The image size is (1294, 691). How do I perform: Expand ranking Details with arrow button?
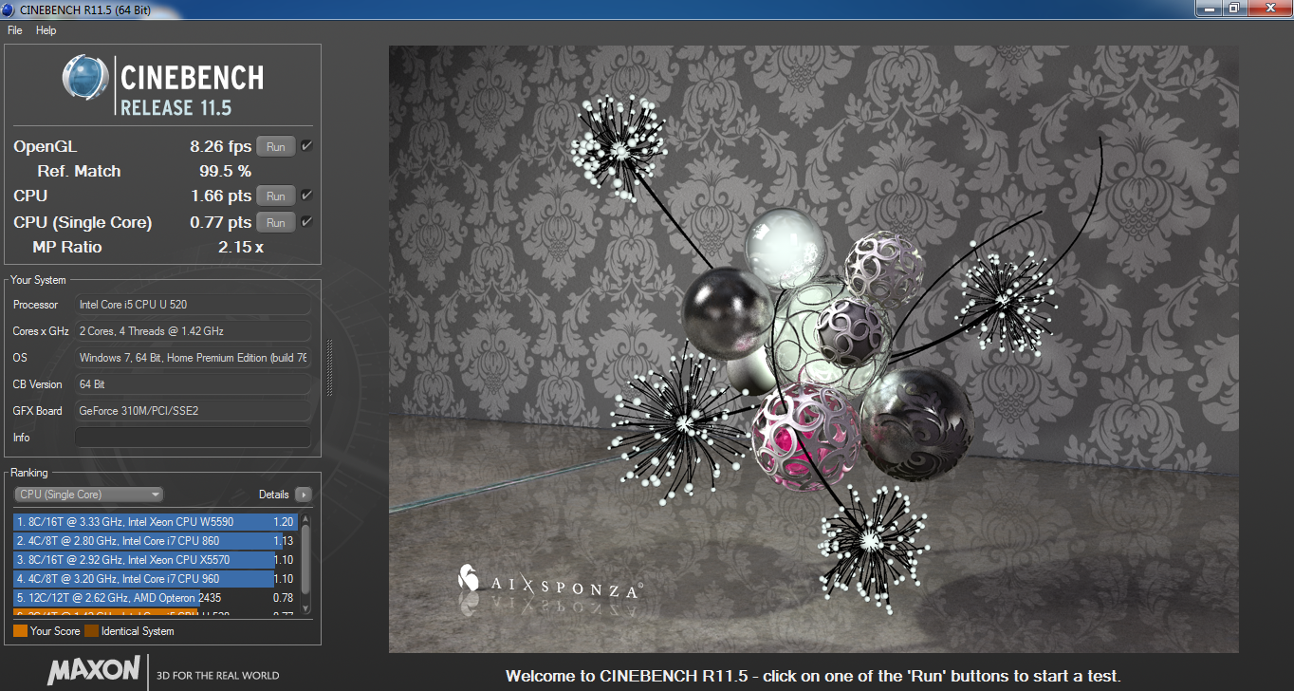click(303, 495)
